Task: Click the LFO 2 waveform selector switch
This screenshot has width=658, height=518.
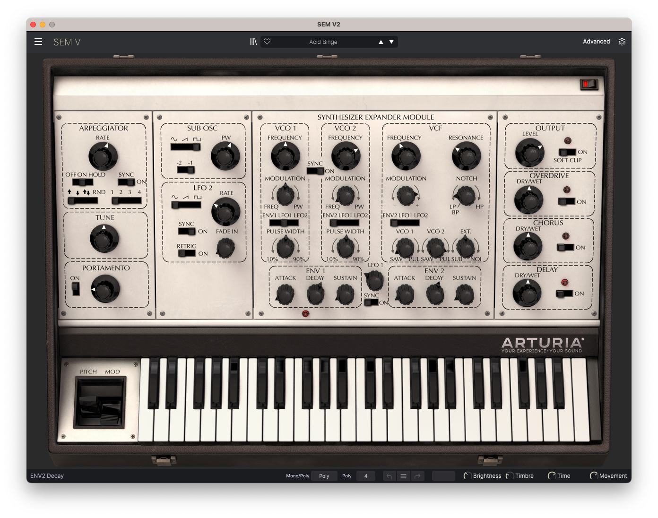Action: coord(186,205)
